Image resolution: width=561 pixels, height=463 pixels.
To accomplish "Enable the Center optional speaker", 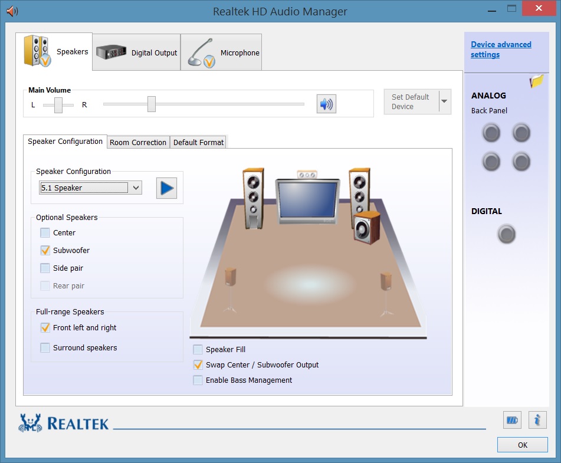I will coord(45,233).
